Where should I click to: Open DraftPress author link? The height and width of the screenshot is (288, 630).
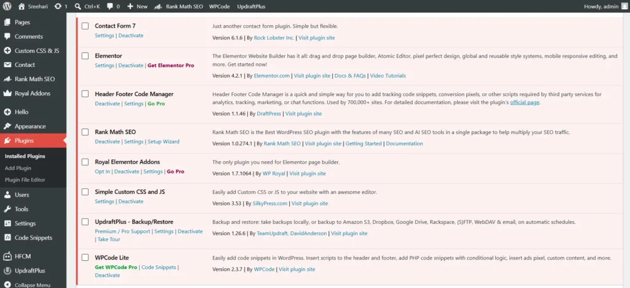tap(269, 114)
